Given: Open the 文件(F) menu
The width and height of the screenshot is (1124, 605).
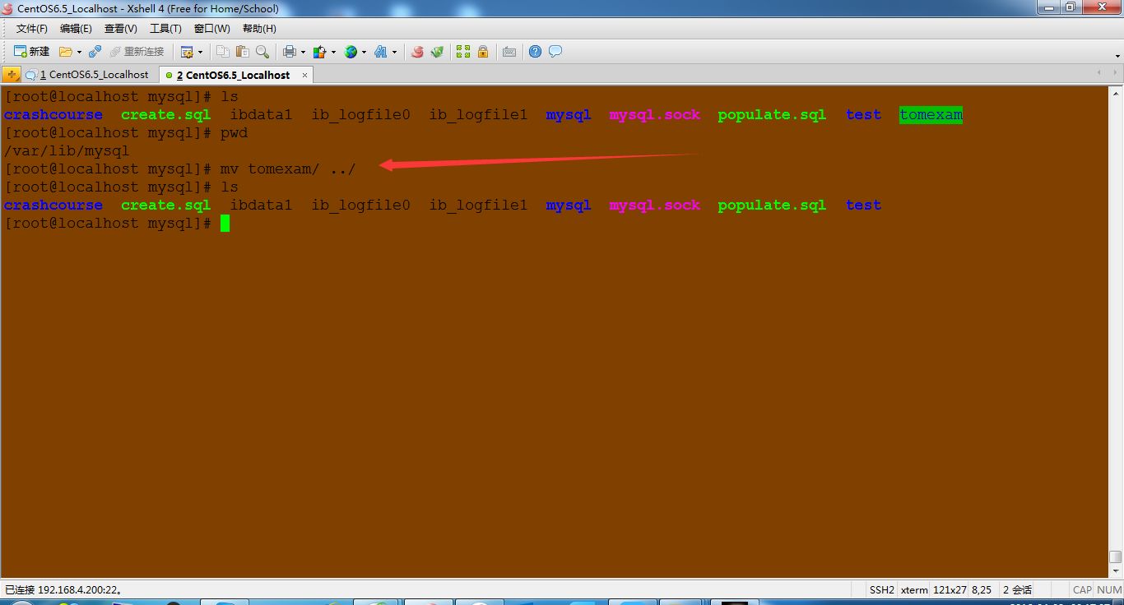Looking at the screenshot, I should 32,29.
